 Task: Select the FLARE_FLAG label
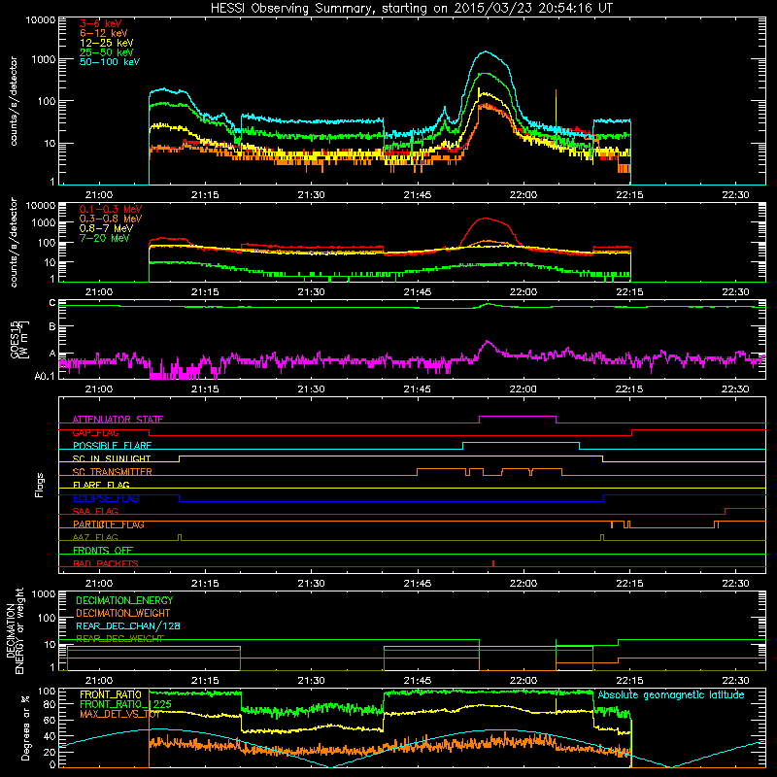(x=101, y=485)
